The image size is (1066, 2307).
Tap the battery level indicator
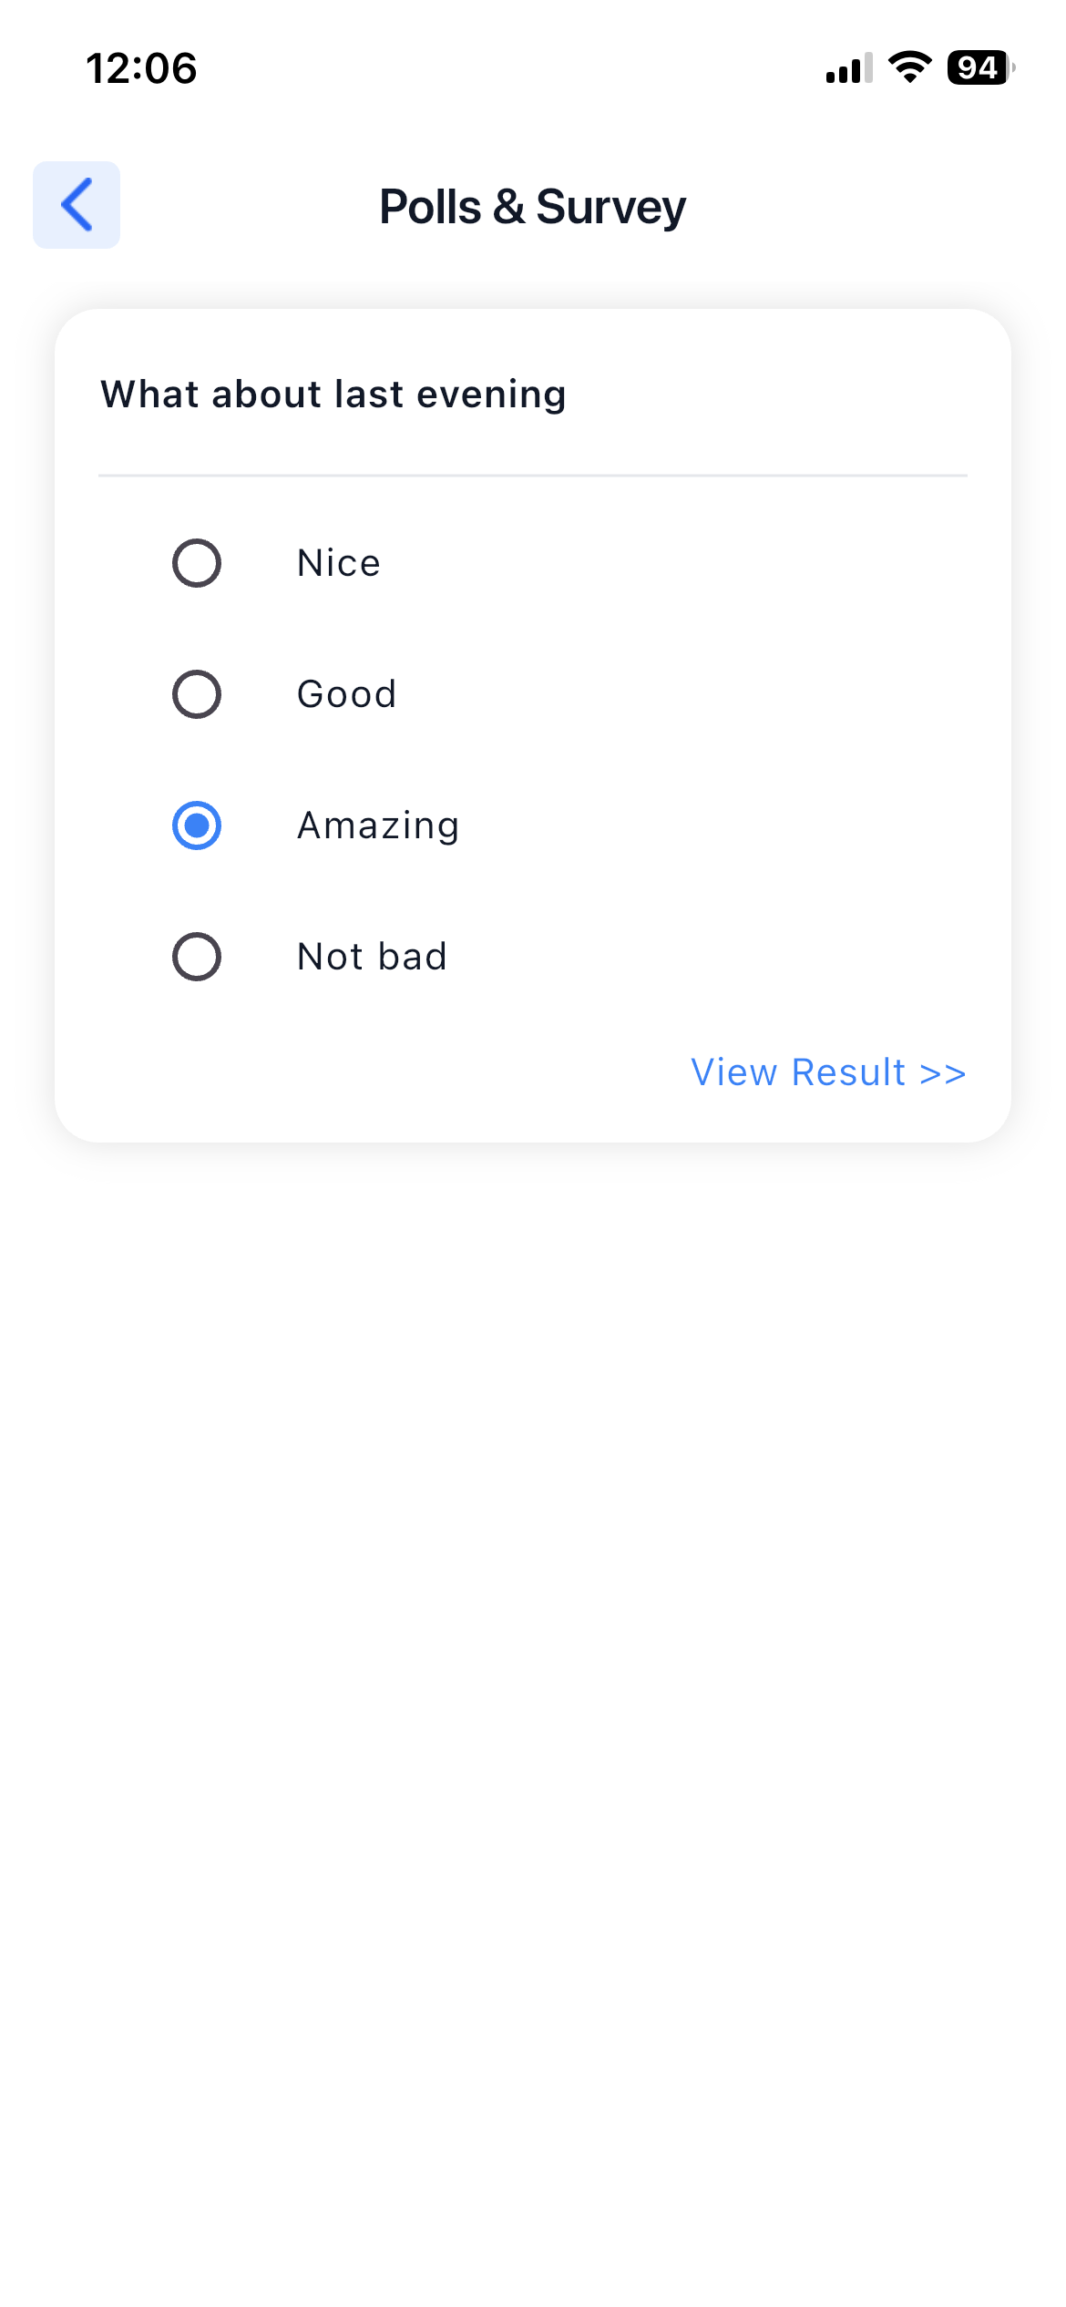pos(979,68)
